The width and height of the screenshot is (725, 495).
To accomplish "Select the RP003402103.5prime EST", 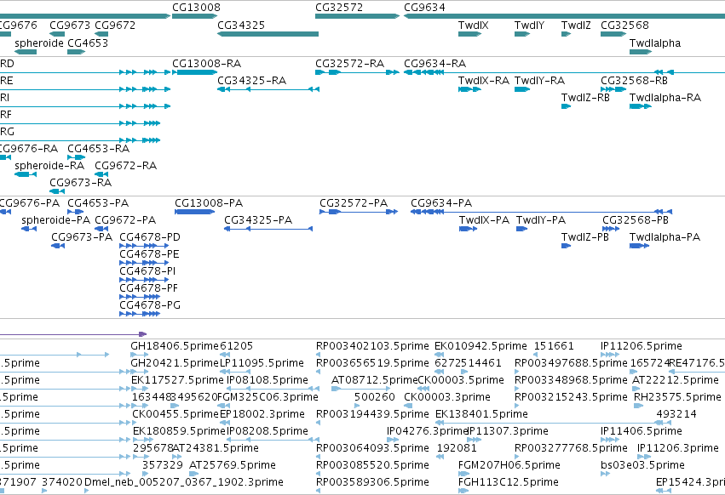I will coord(318,355).
